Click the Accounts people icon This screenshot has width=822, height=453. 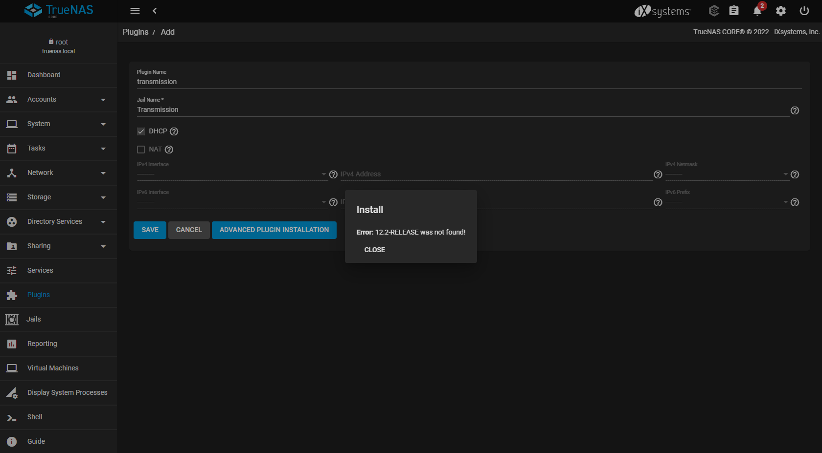point(12,100)
